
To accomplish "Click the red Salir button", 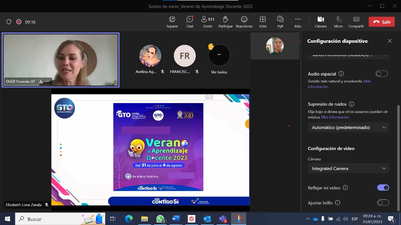I will tap(382, 22).
